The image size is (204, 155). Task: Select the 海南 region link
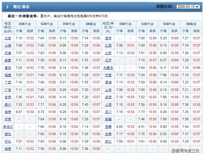(x=7, y=111)
